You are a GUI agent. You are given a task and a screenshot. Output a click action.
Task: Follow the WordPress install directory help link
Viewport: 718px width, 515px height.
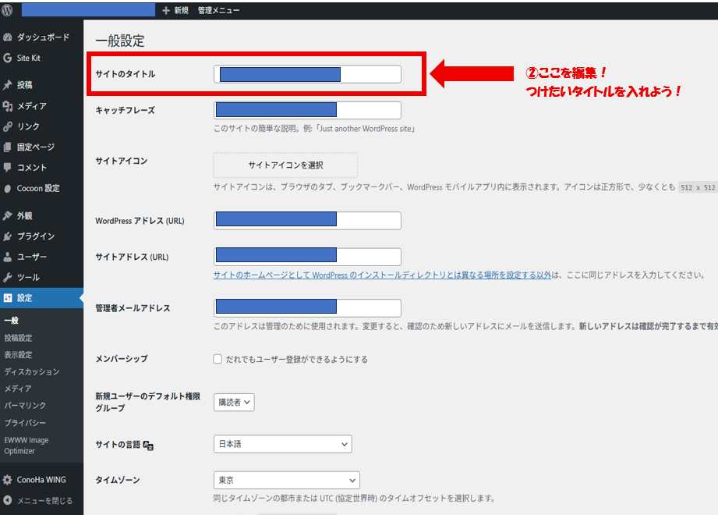382,275
